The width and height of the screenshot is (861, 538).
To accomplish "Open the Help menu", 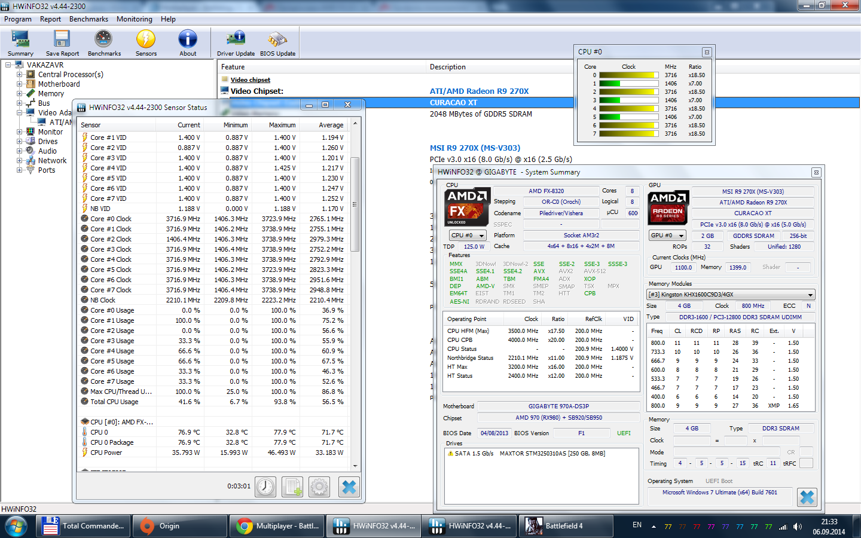I will [168, 19].
